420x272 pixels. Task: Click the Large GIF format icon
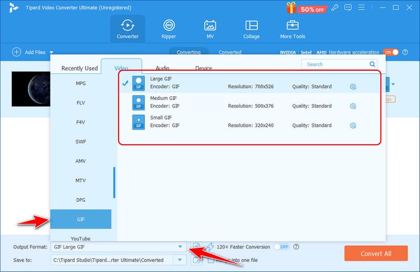[x=139, y=83]
